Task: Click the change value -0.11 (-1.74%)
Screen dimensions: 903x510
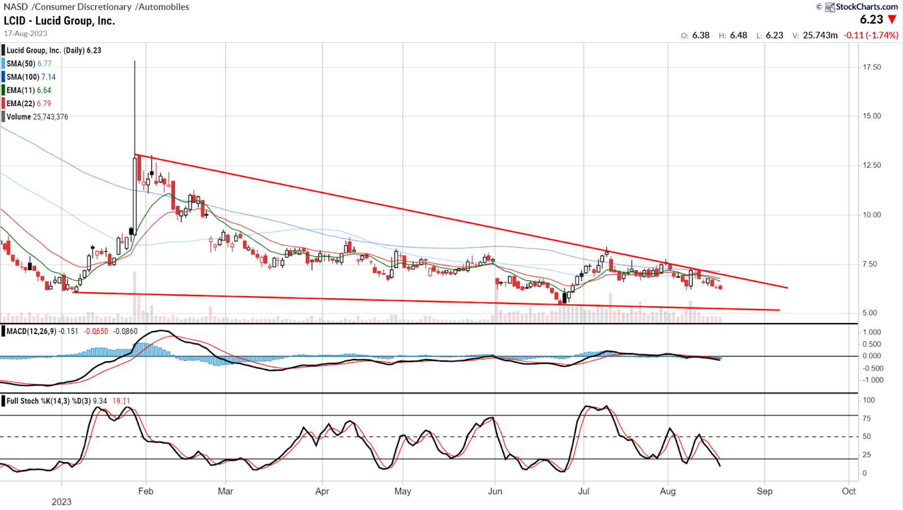Action: pyautogui.click(x=871, y=35)
